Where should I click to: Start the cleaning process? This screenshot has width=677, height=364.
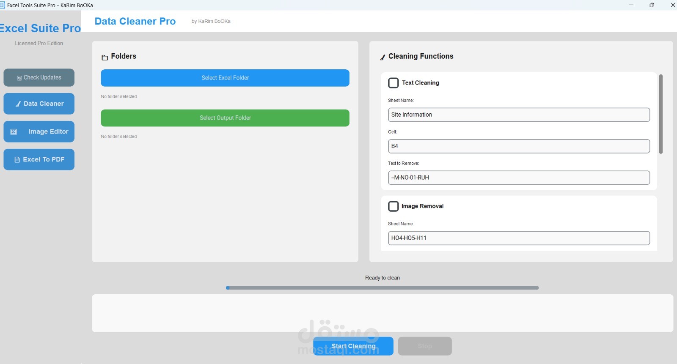tap(353, 346)
